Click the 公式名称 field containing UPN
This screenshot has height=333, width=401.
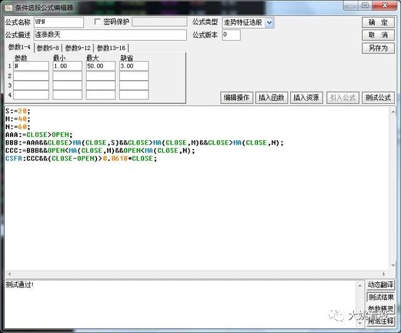59,23
